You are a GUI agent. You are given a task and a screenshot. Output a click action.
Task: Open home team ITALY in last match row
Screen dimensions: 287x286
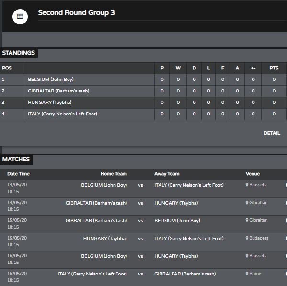click(x=92, y=274)
